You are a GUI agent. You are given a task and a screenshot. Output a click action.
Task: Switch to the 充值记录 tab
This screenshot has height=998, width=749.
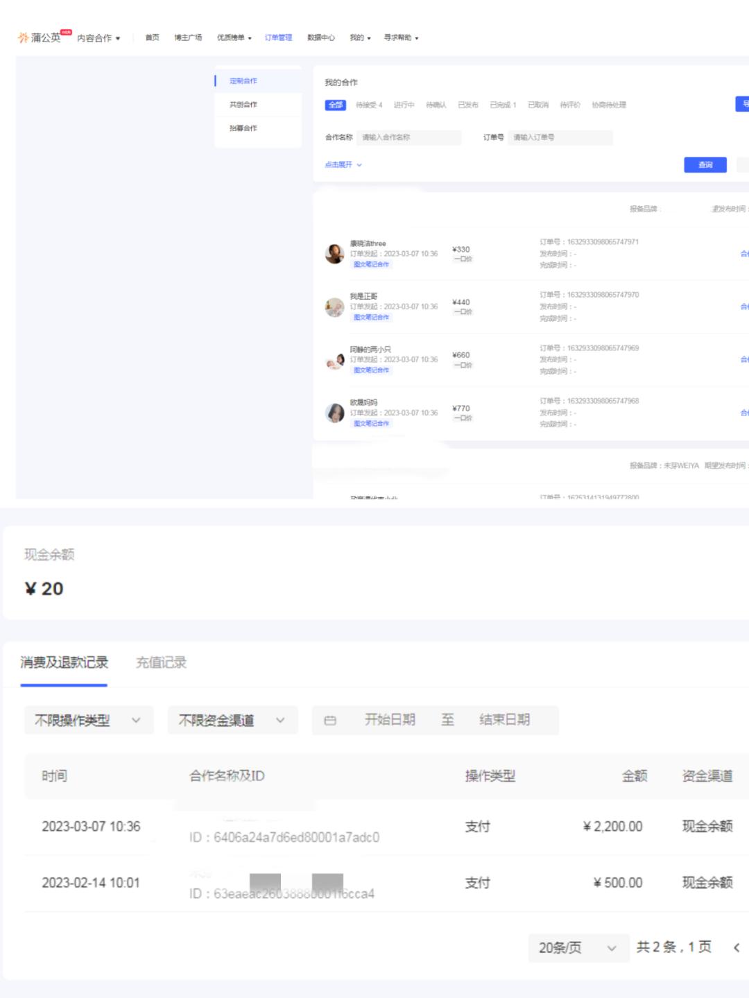pyautogui.click(x=162, y=662)
